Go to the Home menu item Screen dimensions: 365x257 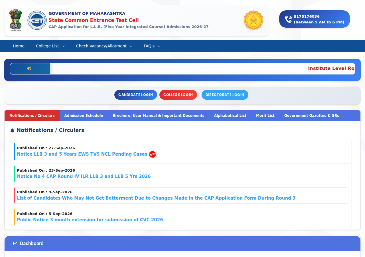coord(19,46)
